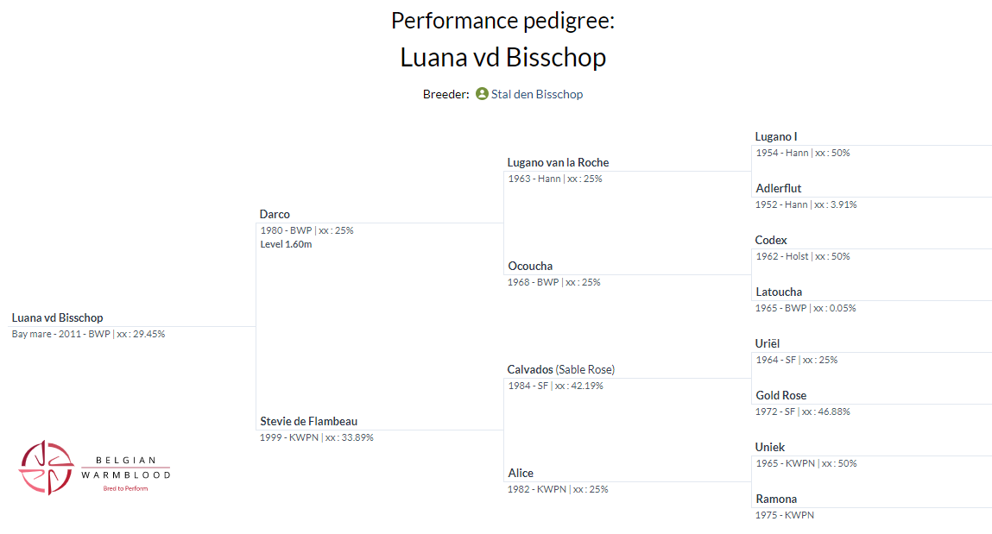Click on Lugano van la Roche
This screenshot has height=534, width=992.
pos(558,162)
